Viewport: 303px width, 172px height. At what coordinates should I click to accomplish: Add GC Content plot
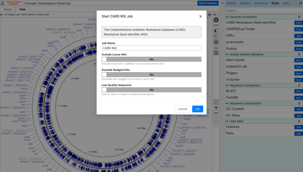pos(299,109)
